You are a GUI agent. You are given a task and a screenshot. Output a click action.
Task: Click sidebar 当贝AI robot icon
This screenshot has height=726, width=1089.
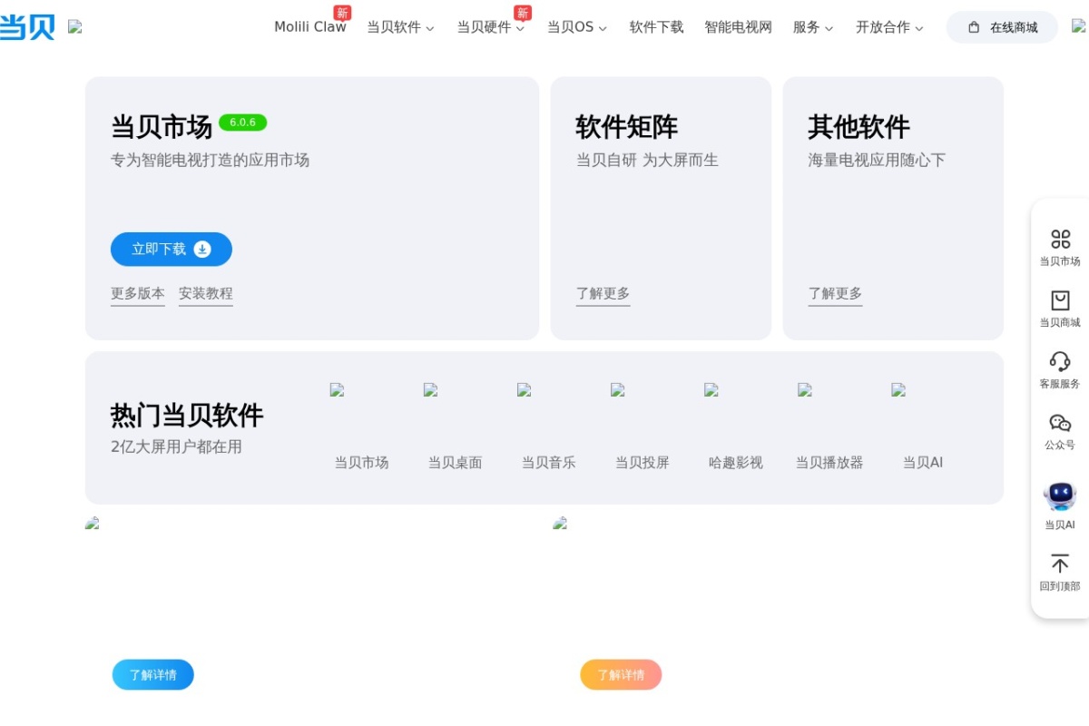[x=1060, y=495]
